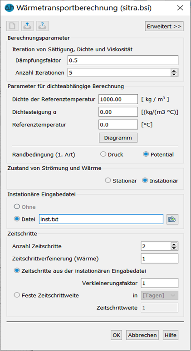Select the Stationär state option
The width and height of the screenshot is (191, 351).
pyautogui.click(x=121, y=181)
